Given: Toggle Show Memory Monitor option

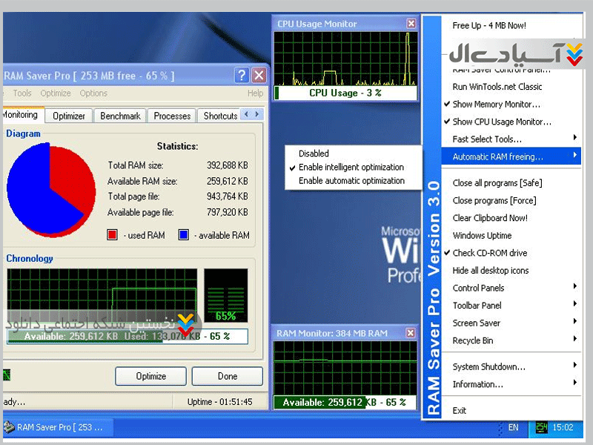Looking at the screenshot, I should pos(496,105).
